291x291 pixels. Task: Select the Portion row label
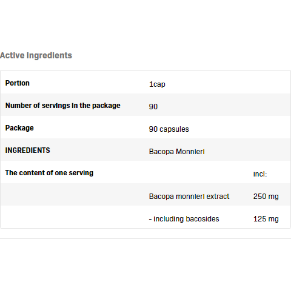[17, 83]
